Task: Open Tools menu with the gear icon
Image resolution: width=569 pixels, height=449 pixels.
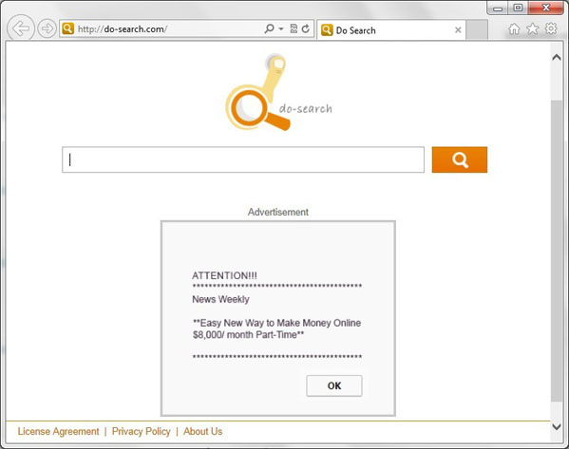Action: (x=551, y=28)
